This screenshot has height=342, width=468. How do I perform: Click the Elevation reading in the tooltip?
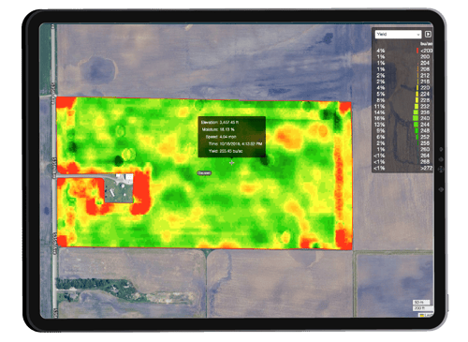pos(220,122)
